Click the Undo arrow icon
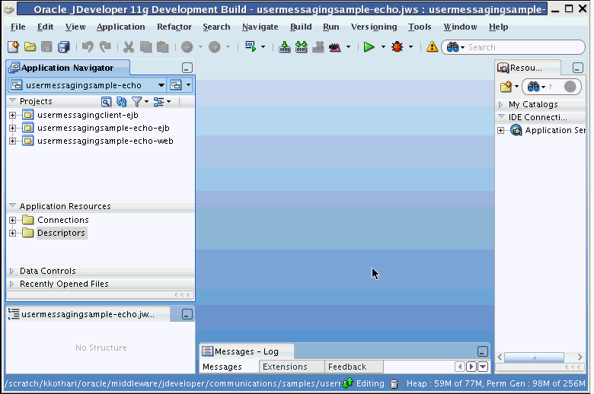 coord(88,47)
